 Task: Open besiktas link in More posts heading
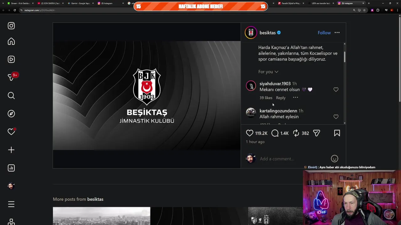(95, 199)
